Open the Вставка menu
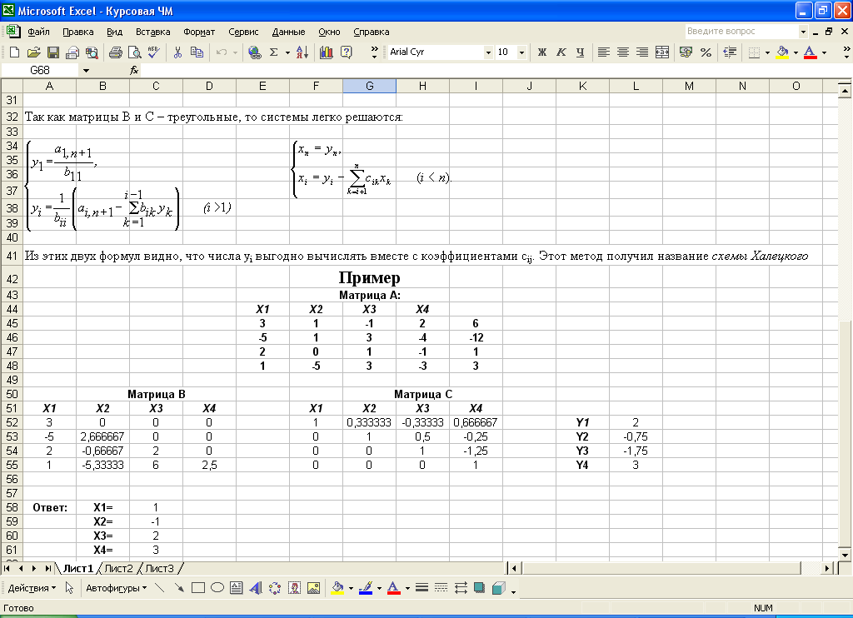Viewport: 853px width, 618px height. point(153,32)
